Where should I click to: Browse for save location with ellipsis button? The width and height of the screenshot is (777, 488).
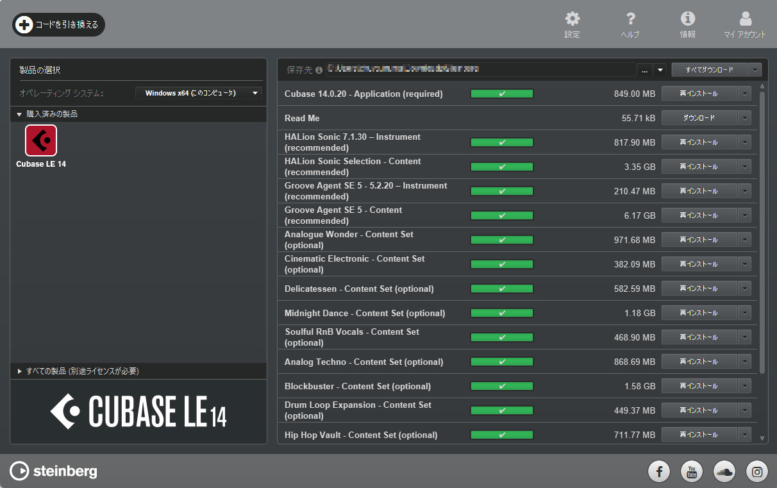pos(644,69)
